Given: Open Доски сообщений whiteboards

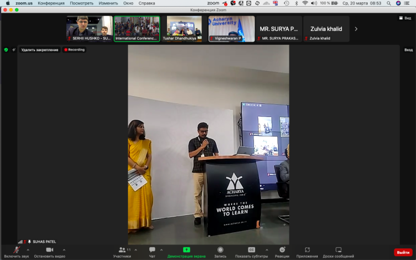Looking at the screenshot, I should [x=338, y=250].
